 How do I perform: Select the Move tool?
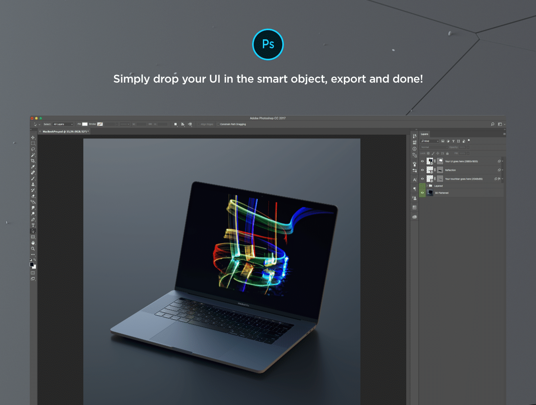(x=33, y=137)
